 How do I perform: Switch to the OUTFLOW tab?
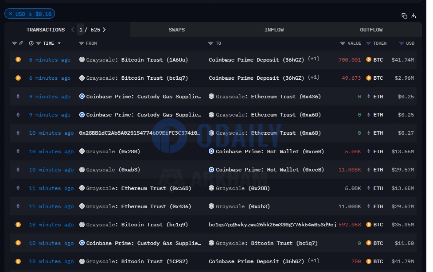tap(371, 30)
